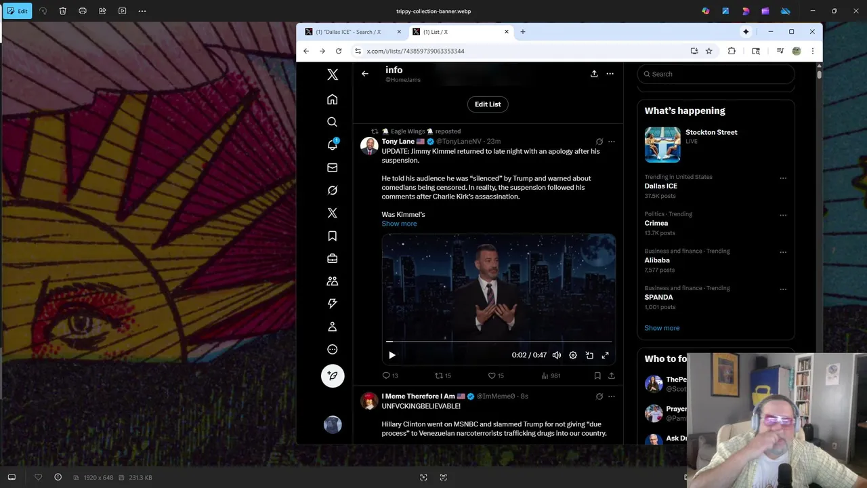
Task: Favorite image with heart icon
Action: coord(38,477)
